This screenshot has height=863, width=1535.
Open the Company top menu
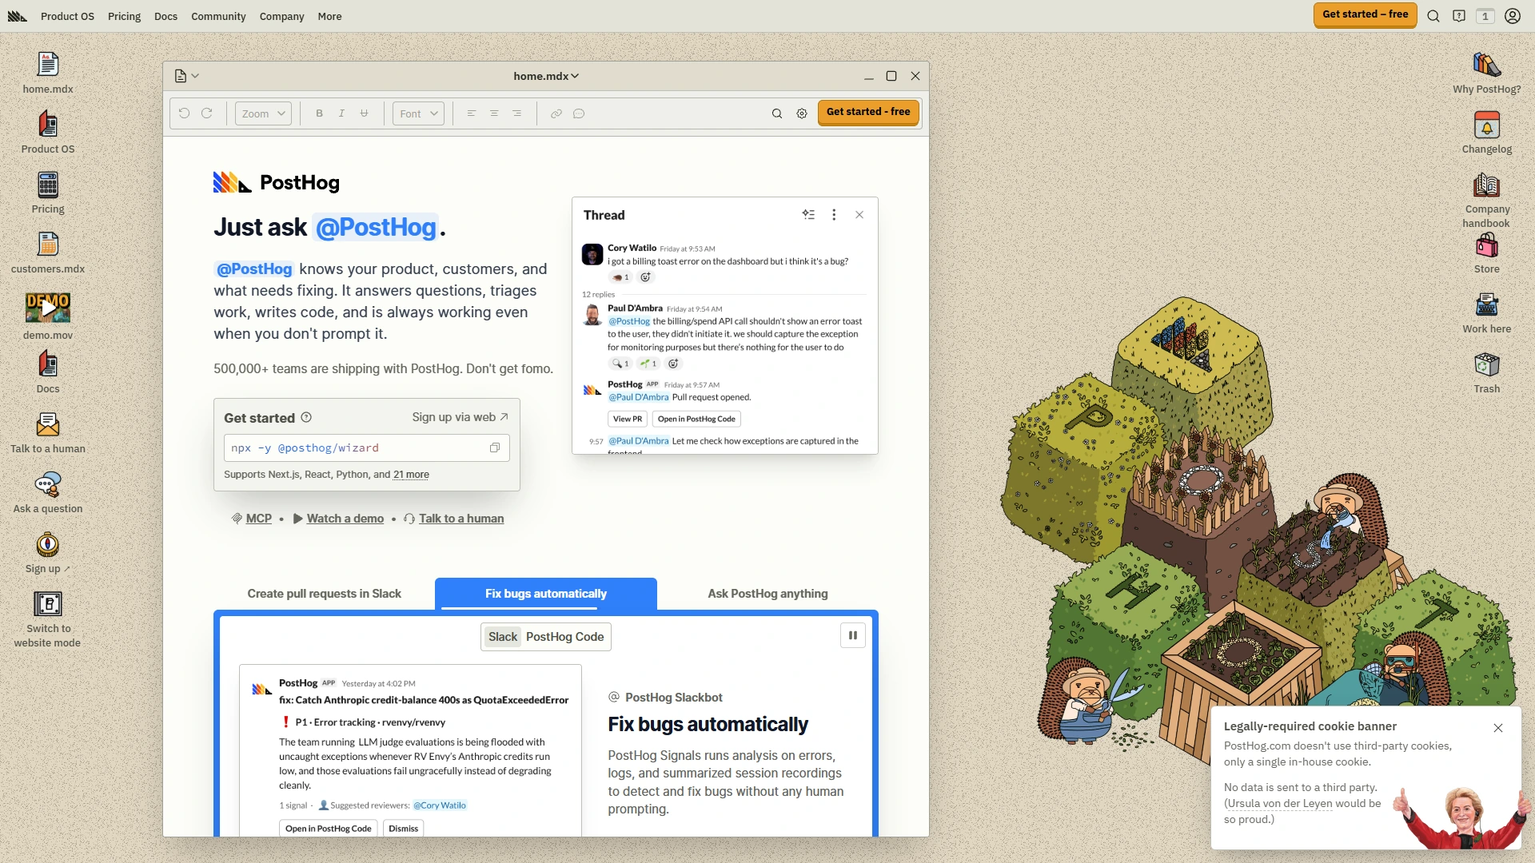(x=281, y=16)
